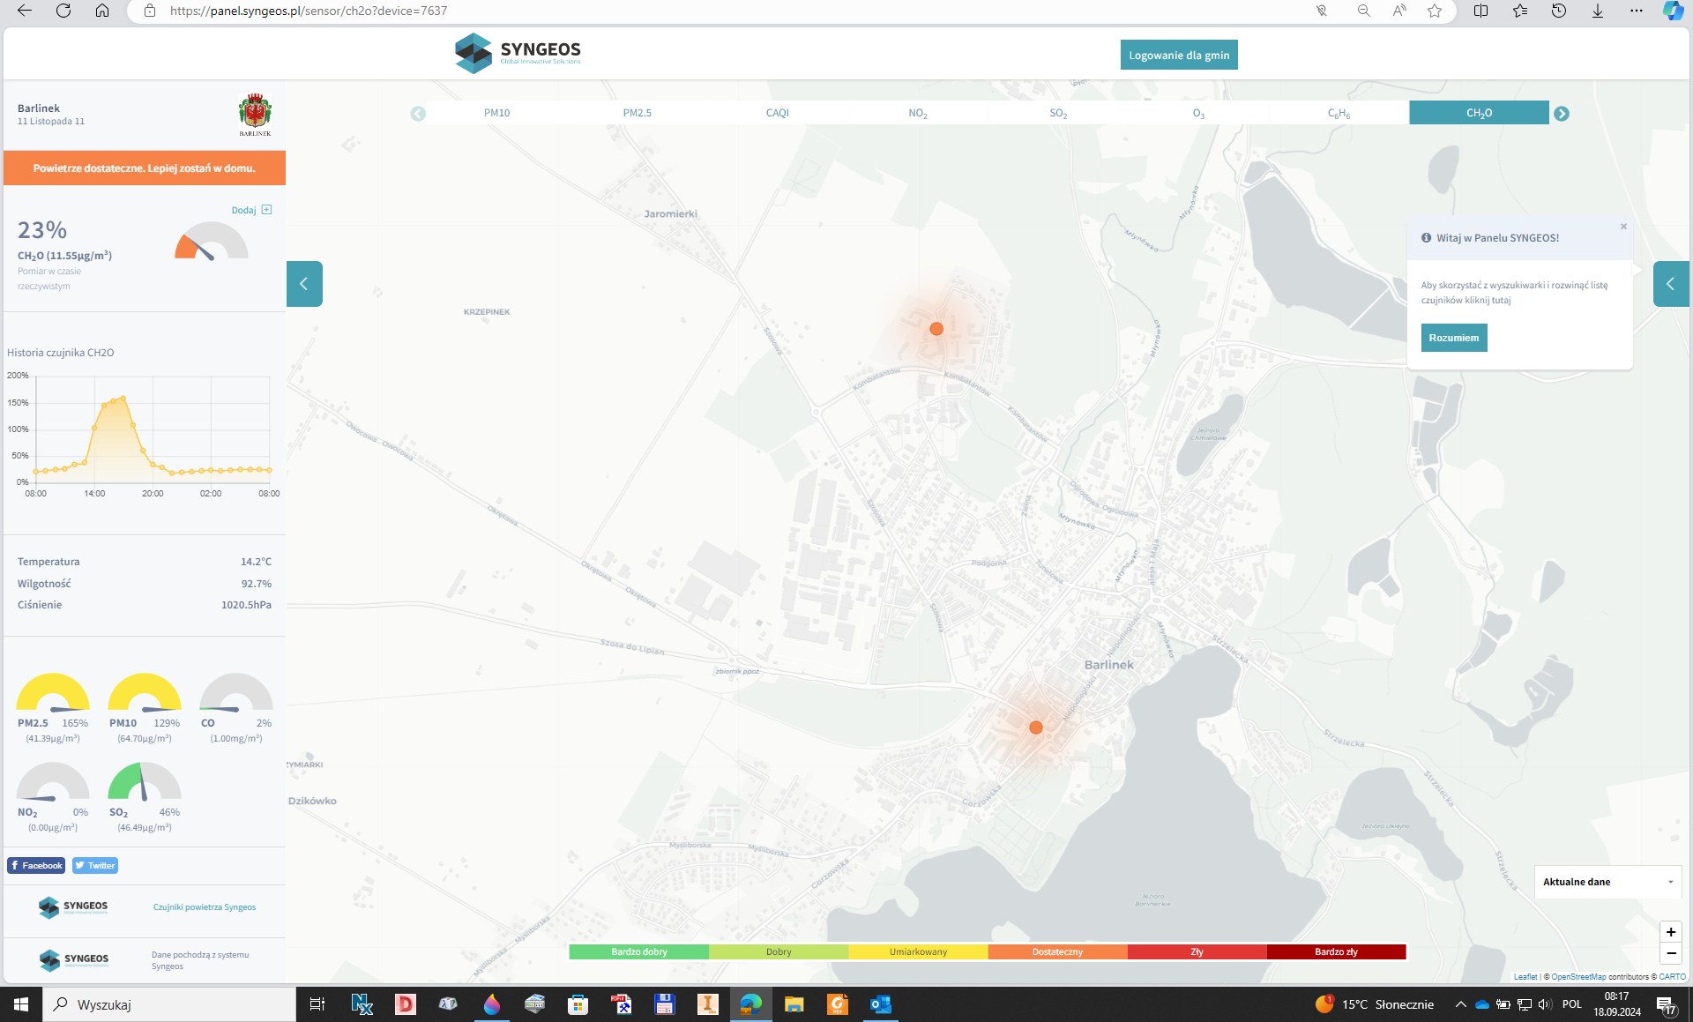Viewport: 1693px width, 1022px height.
Task: Click the Umiarkowany legend color
Action: point(918,952)
